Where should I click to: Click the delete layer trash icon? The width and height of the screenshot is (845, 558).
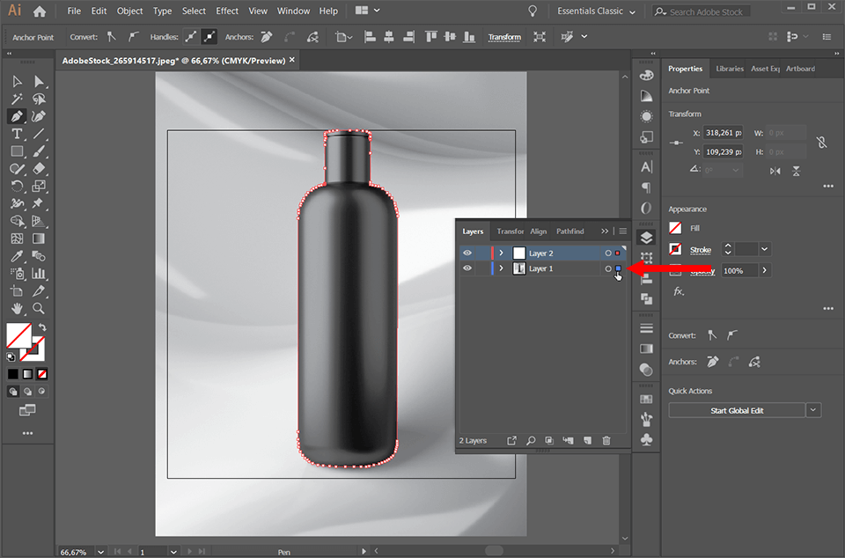606,440
